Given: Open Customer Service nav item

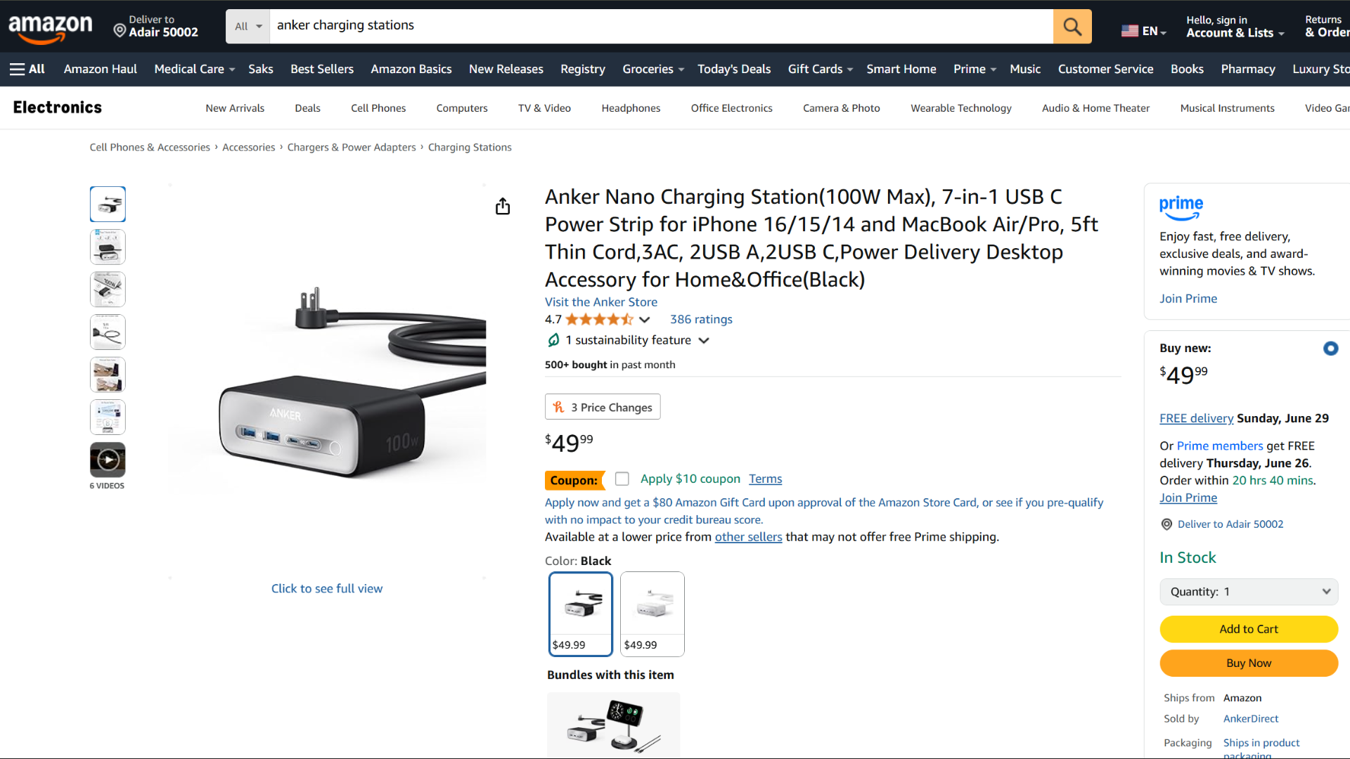Looking at the screenshot, I should pyautogui.click(x=1105, y=69).
